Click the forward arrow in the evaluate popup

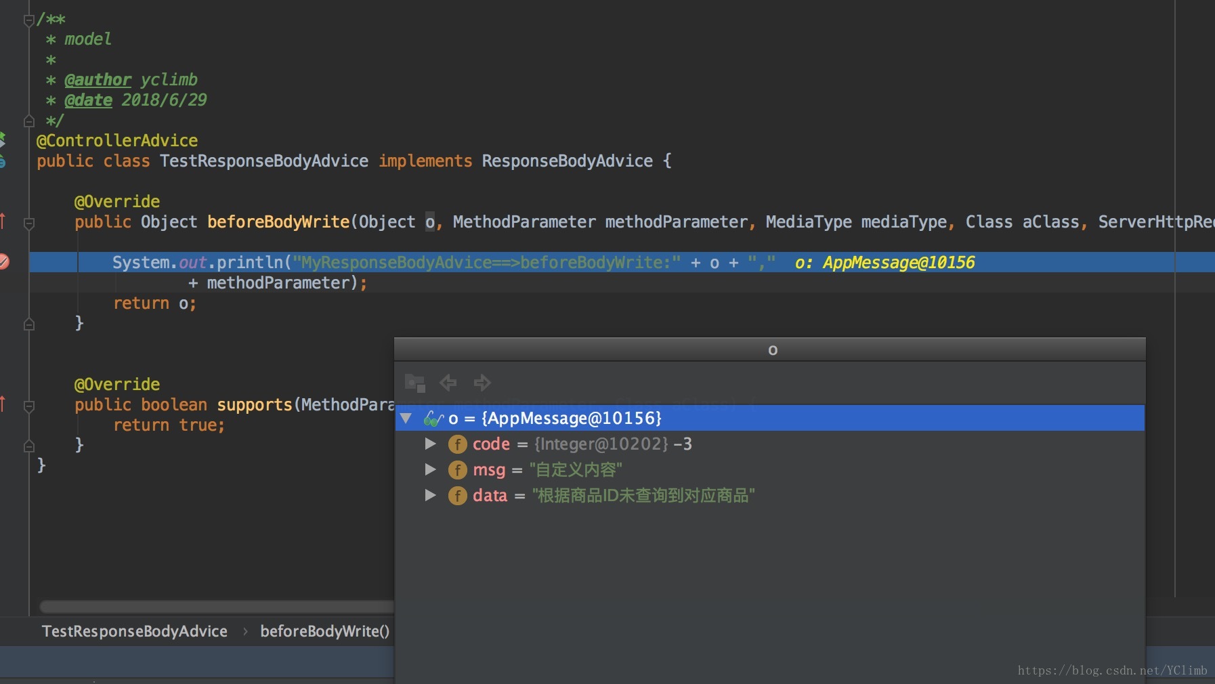(482, 383)
